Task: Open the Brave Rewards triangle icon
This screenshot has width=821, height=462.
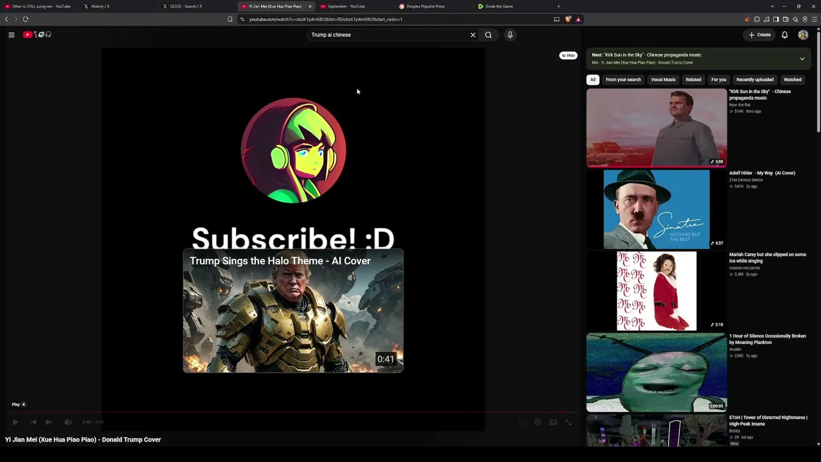Action: 578,19
